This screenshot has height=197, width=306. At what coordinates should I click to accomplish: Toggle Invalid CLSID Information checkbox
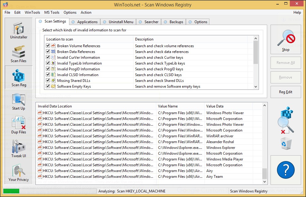tap(48, 75)
